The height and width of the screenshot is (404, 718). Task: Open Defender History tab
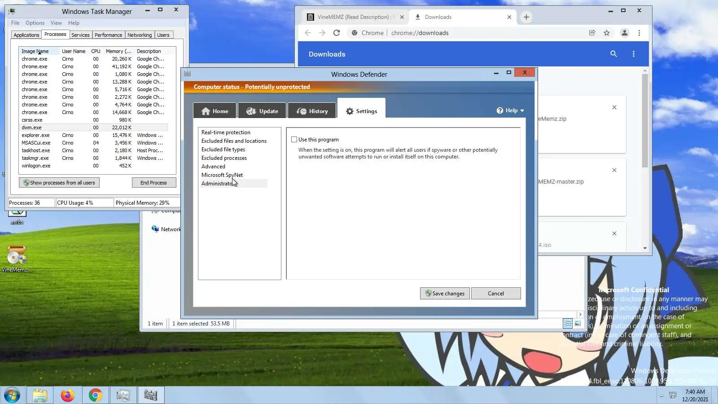click(312, 111)
